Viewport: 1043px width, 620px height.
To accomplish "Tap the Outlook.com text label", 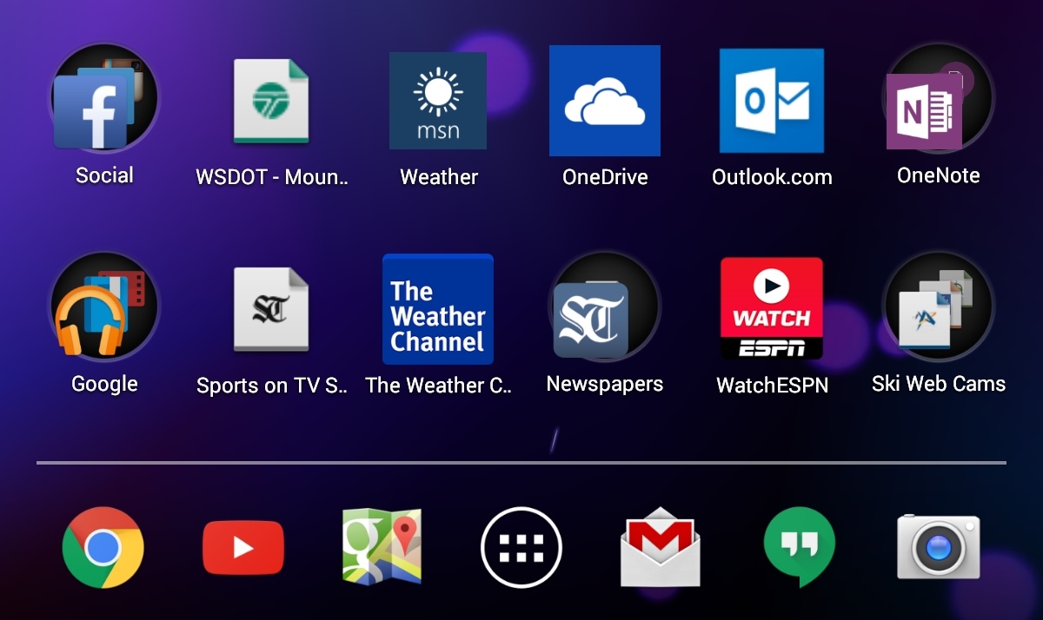I will pyautogui.click(x=772, y=177).
